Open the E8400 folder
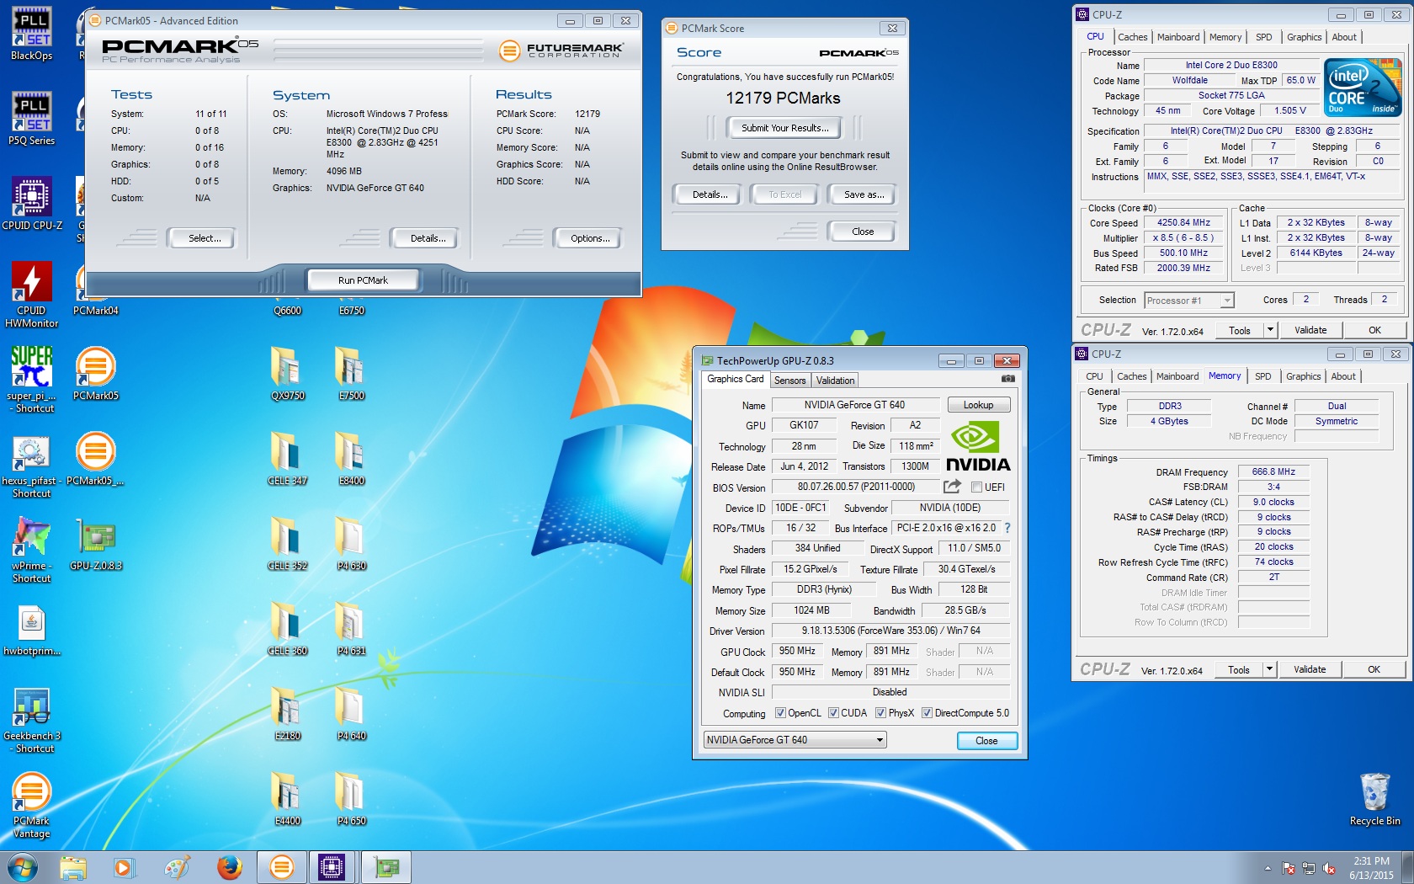Viewport: 1414px width, 884px height. [x=351, y=459]
